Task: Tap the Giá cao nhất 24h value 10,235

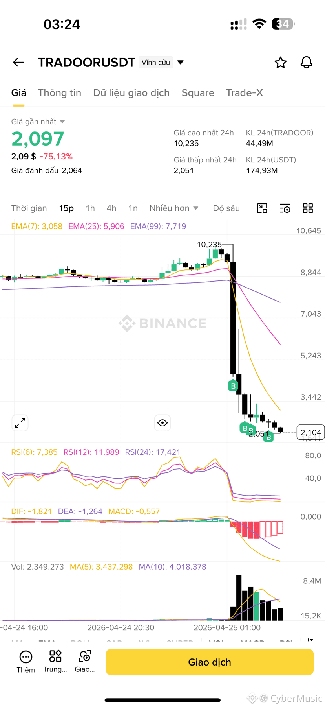Action: coord(186,143)
